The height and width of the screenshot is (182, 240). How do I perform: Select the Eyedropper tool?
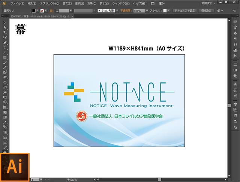pyautogui.click(x=5, y=122)
